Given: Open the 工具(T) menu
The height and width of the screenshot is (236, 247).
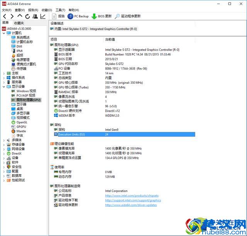Looking at the screenshot, I should tap(60, 10).
